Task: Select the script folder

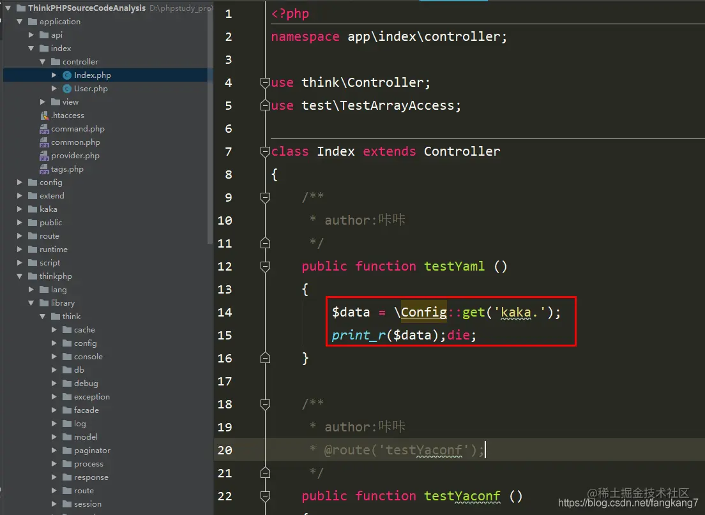Action: click(x=49, y=263)
